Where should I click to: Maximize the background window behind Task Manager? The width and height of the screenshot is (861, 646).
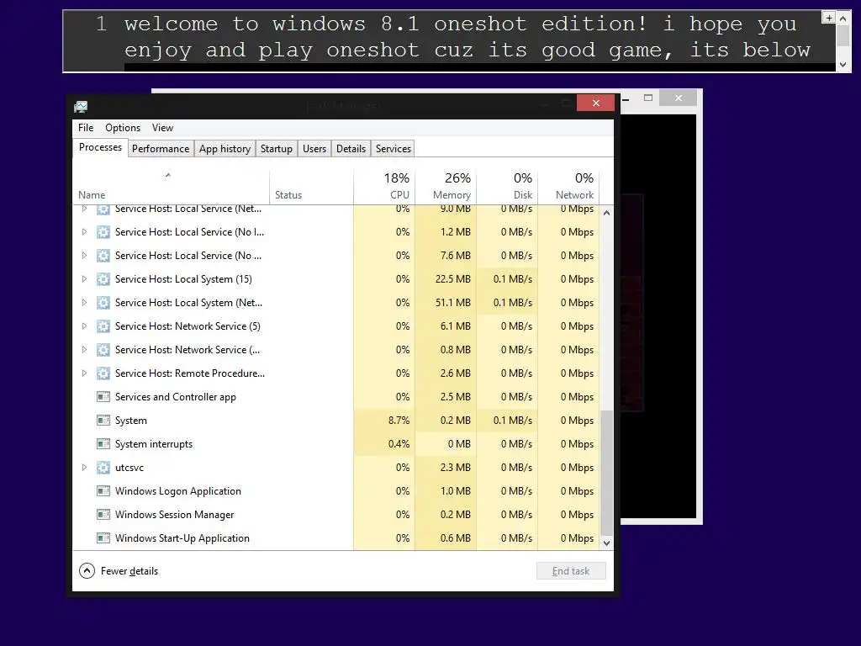coord(648,98)
